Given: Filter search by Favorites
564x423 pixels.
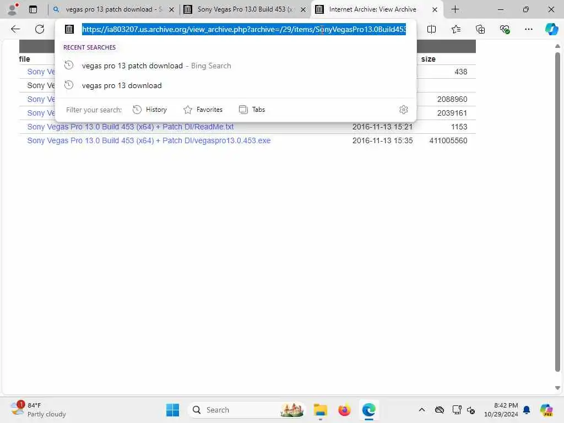Looking at the screenshot, I should click(203, 110).
